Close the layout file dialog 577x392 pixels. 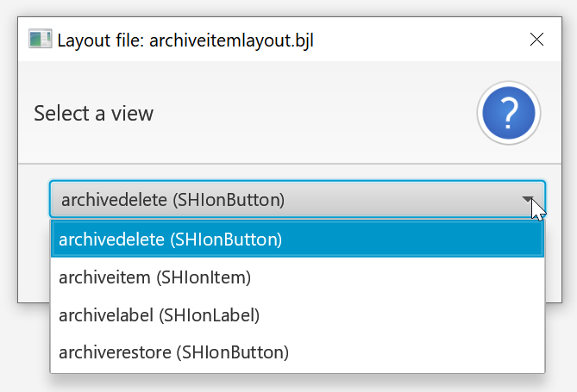[x=536, y=40]
